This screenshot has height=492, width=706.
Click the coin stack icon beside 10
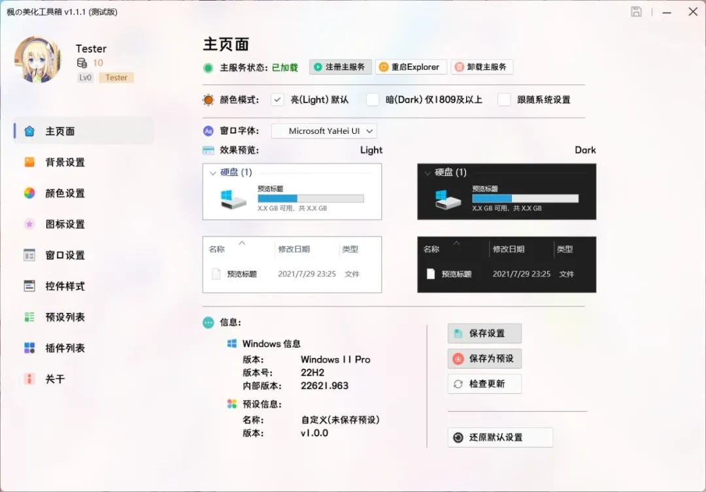click(82, 63)
